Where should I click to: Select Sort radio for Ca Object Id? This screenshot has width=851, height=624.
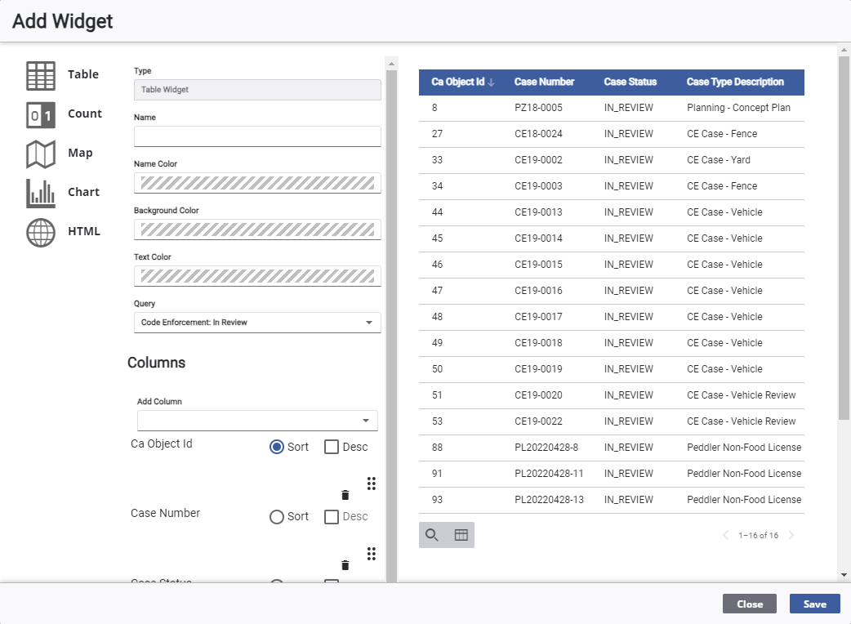[277, 447]
